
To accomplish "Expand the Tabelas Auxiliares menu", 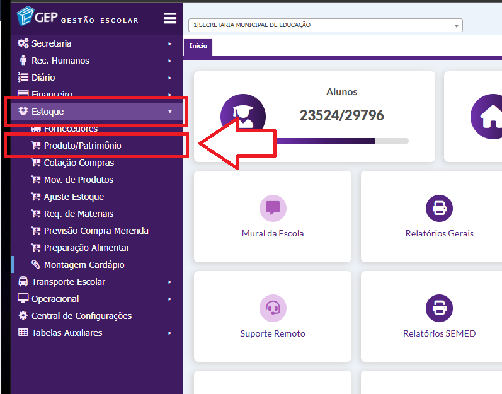I will [x=67, y=333].
